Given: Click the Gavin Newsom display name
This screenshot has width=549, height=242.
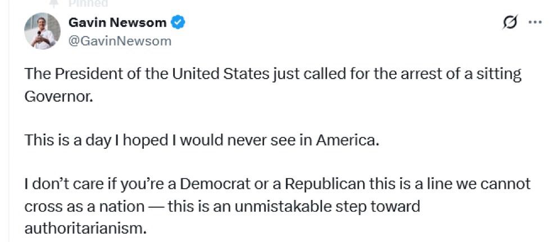Looking at the screenshot, I should [117, 23].
